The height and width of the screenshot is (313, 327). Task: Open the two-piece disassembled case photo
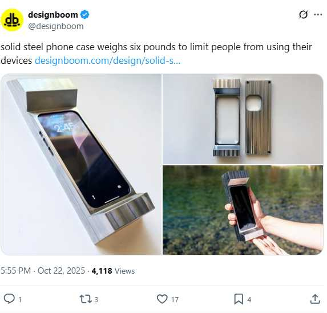coord(243,119)
